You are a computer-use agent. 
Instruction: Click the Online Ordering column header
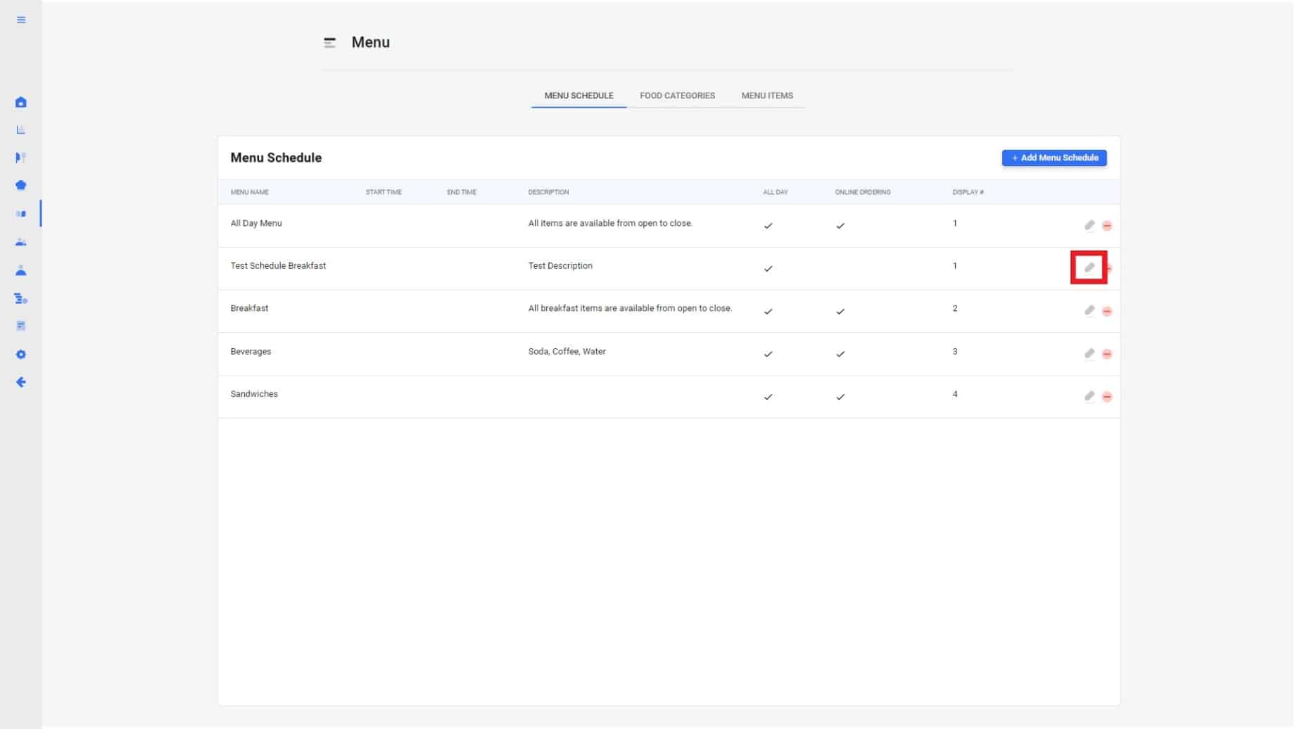[863, 192]
